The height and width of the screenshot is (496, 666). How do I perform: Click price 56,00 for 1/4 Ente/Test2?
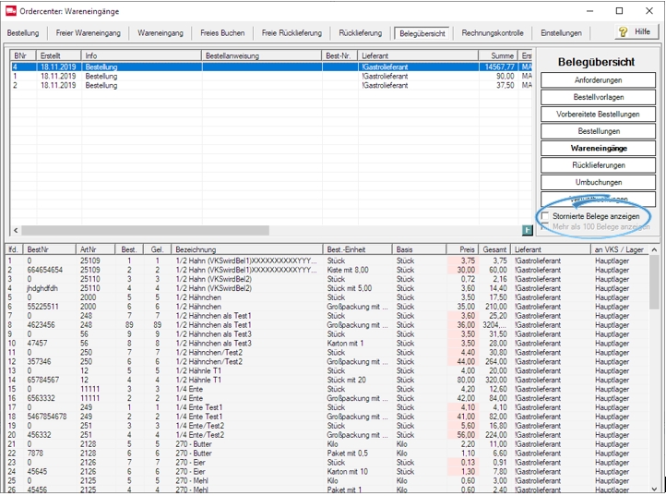tap(466, 435)
